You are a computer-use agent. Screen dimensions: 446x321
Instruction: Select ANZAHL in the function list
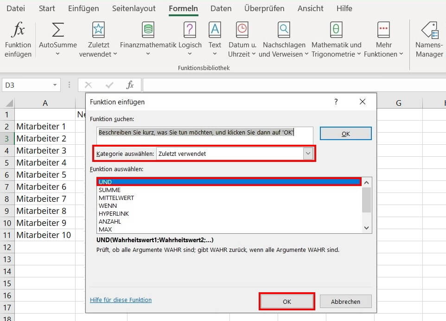click(x=229, y=221)
